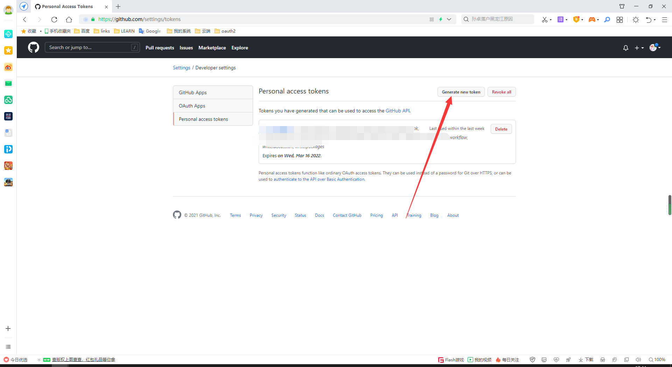Open the 百度 bookmark folder
This screenshot has height=367, width=672.
click(x=82, y=31)
